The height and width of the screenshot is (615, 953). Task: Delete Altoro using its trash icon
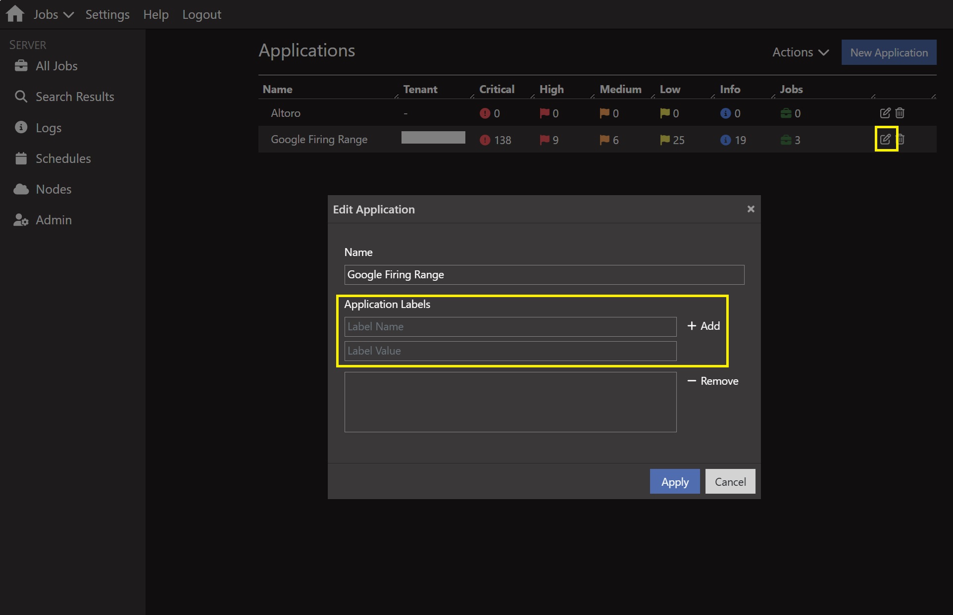[900, 113]
